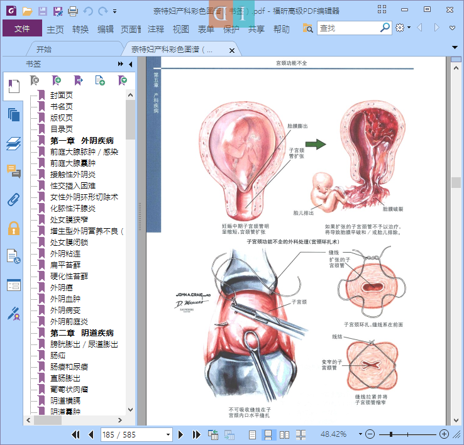Open the Attachments paperclip panel
464x445 pixels.
click(14, 200)
